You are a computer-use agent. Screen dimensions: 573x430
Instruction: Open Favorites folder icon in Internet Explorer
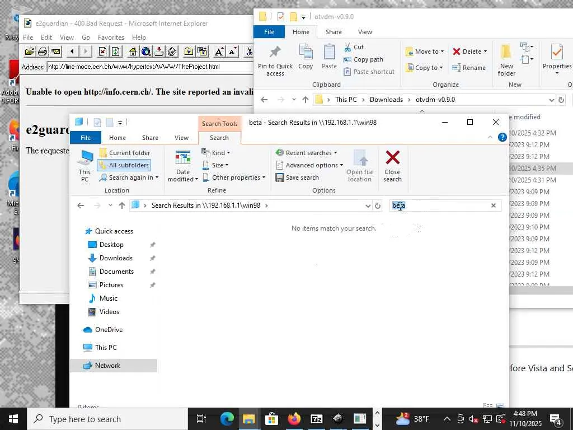[189, 52]
